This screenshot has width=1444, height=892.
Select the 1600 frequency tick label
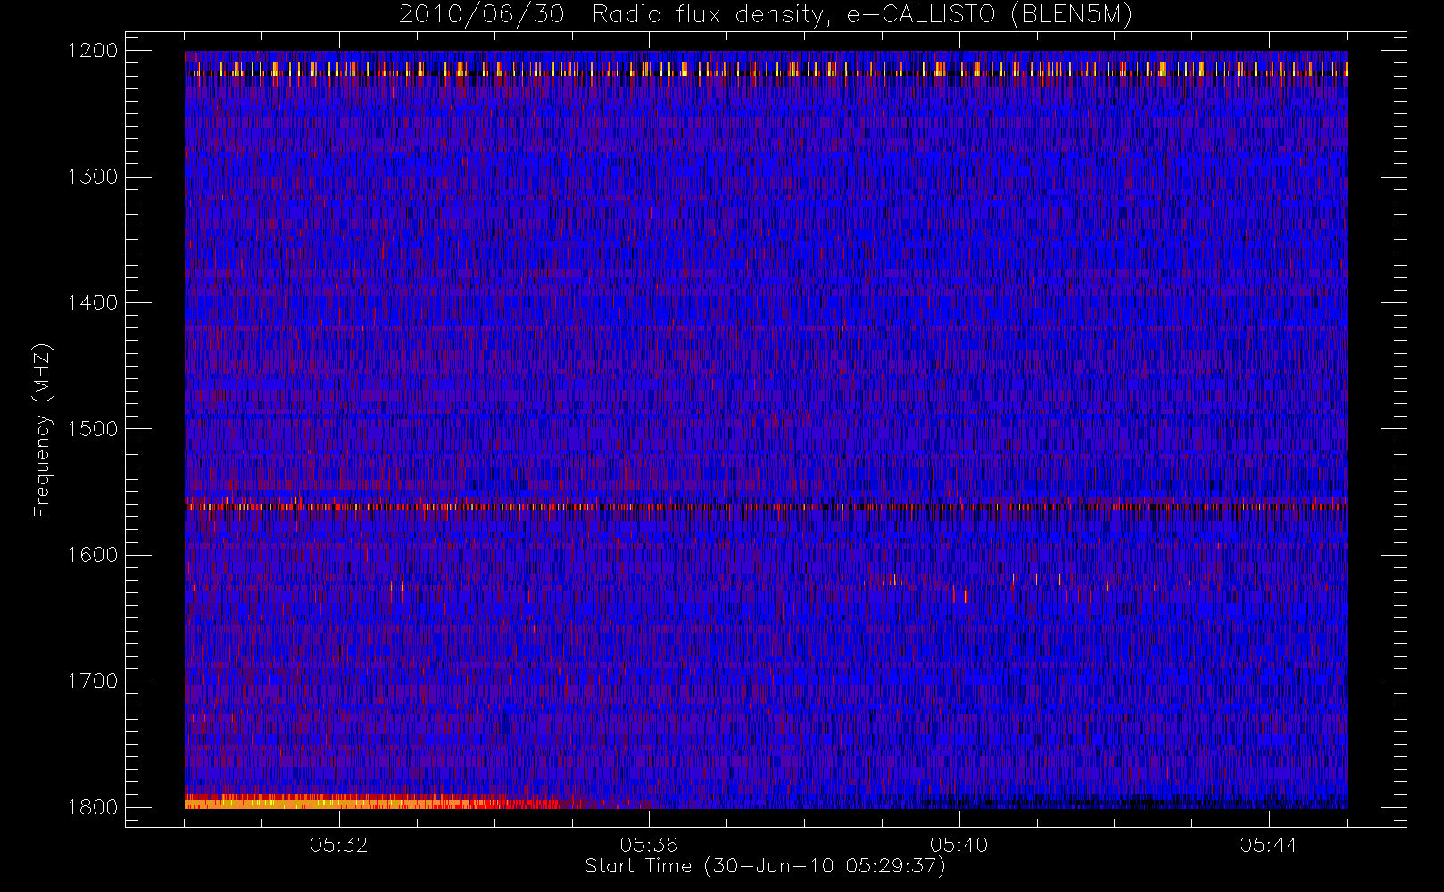pos(93,555)
